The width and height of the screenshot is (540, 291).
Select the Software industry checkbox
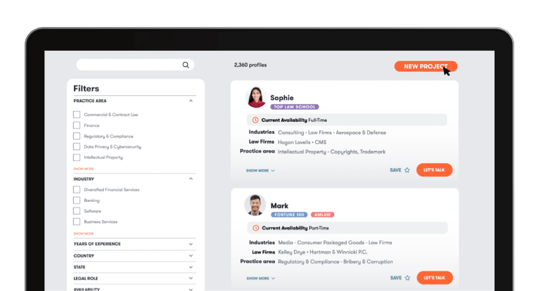click(77, 211)
